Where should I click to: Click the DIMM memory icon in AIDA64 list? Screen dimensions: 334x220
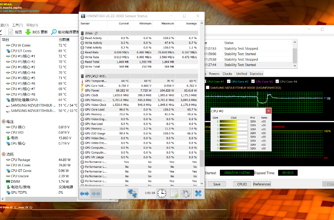coord(8,181)
